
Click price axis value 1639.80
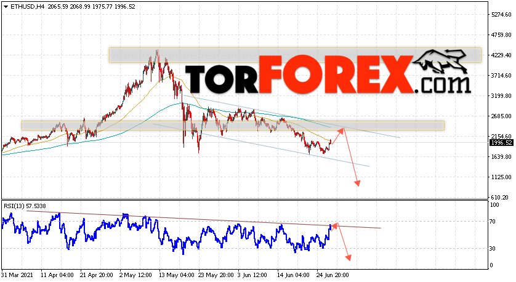(x=501, y=157)
